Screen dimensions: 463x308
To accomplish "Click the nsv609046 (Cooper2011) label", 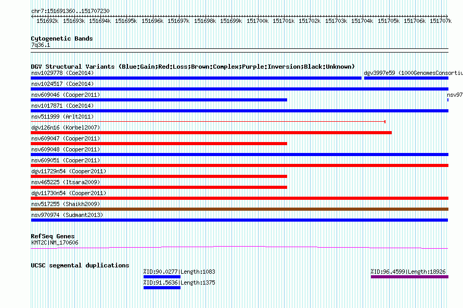I will coord(66,95).
